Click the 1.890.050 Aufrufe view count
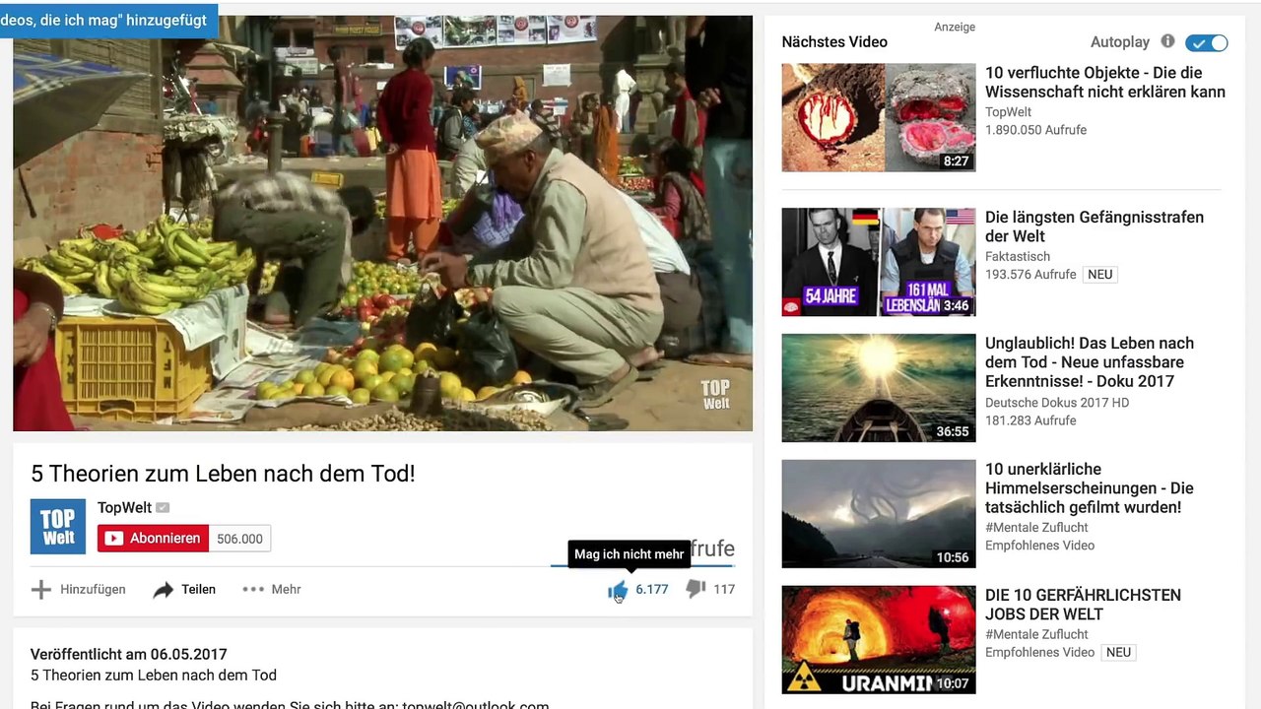The width and height of the screenshot is (1261, 709). [x=1036, y=130]
